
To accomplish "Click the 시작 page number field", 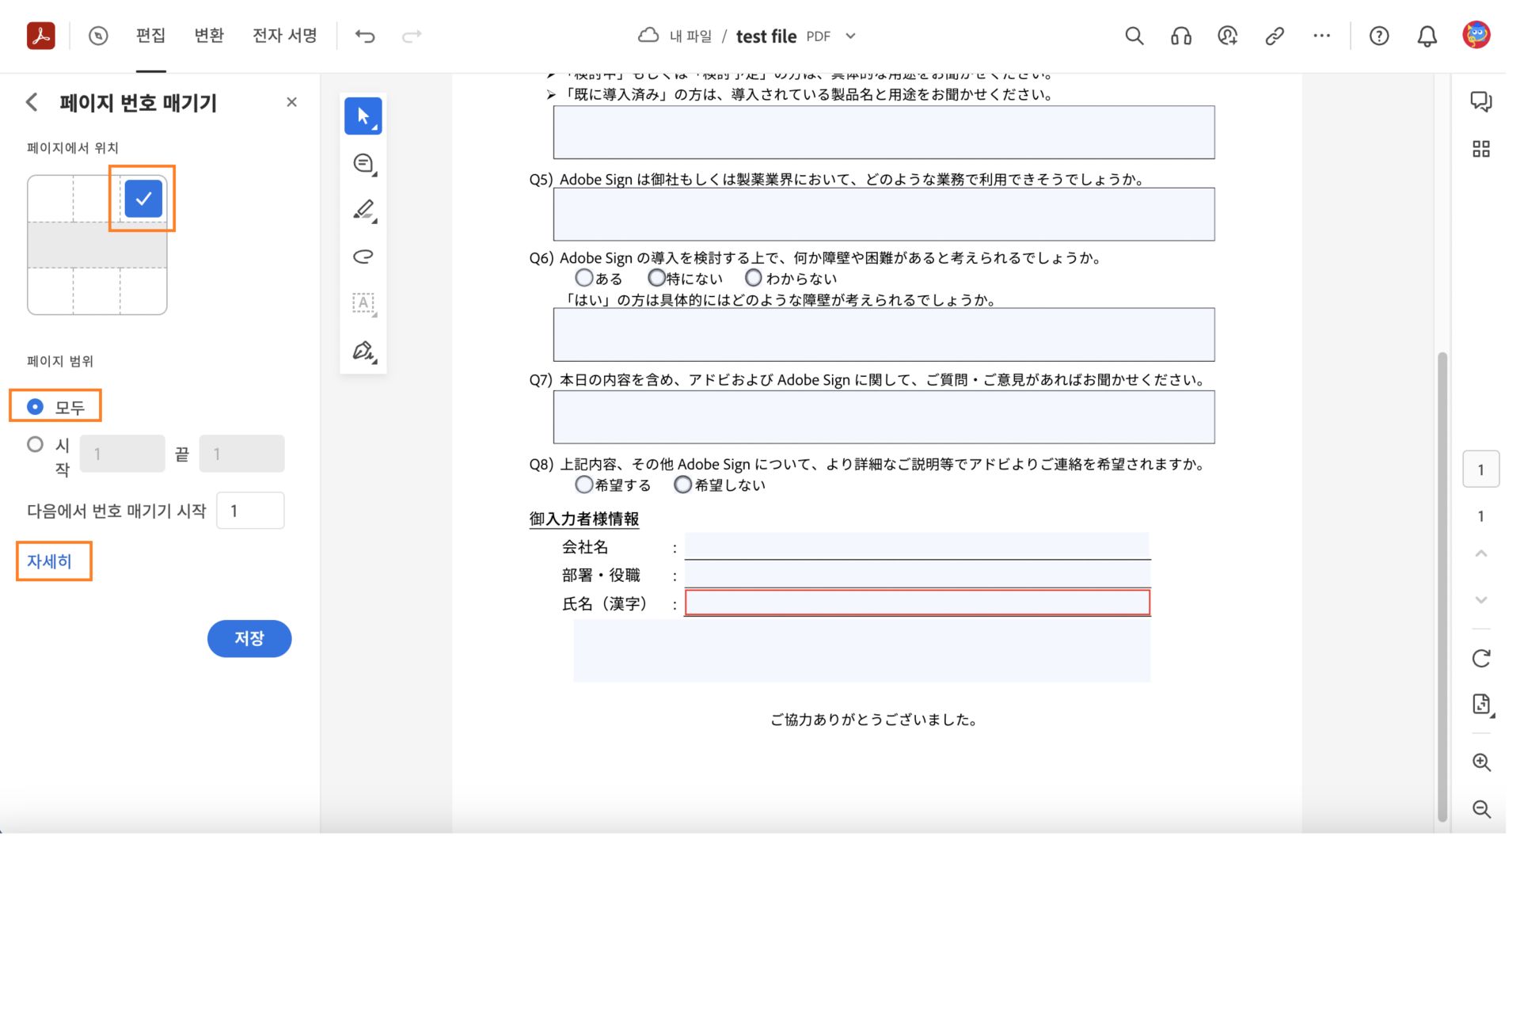I will [x=123, y=454].
